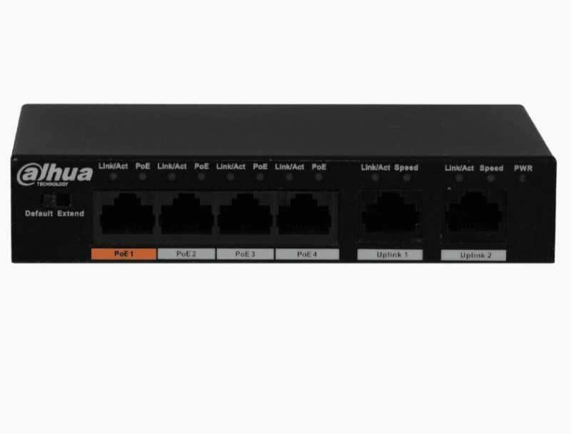Click the PWR indicator LED
The height and width of the screenshot is (434, 571).
[x=523, y=178]
